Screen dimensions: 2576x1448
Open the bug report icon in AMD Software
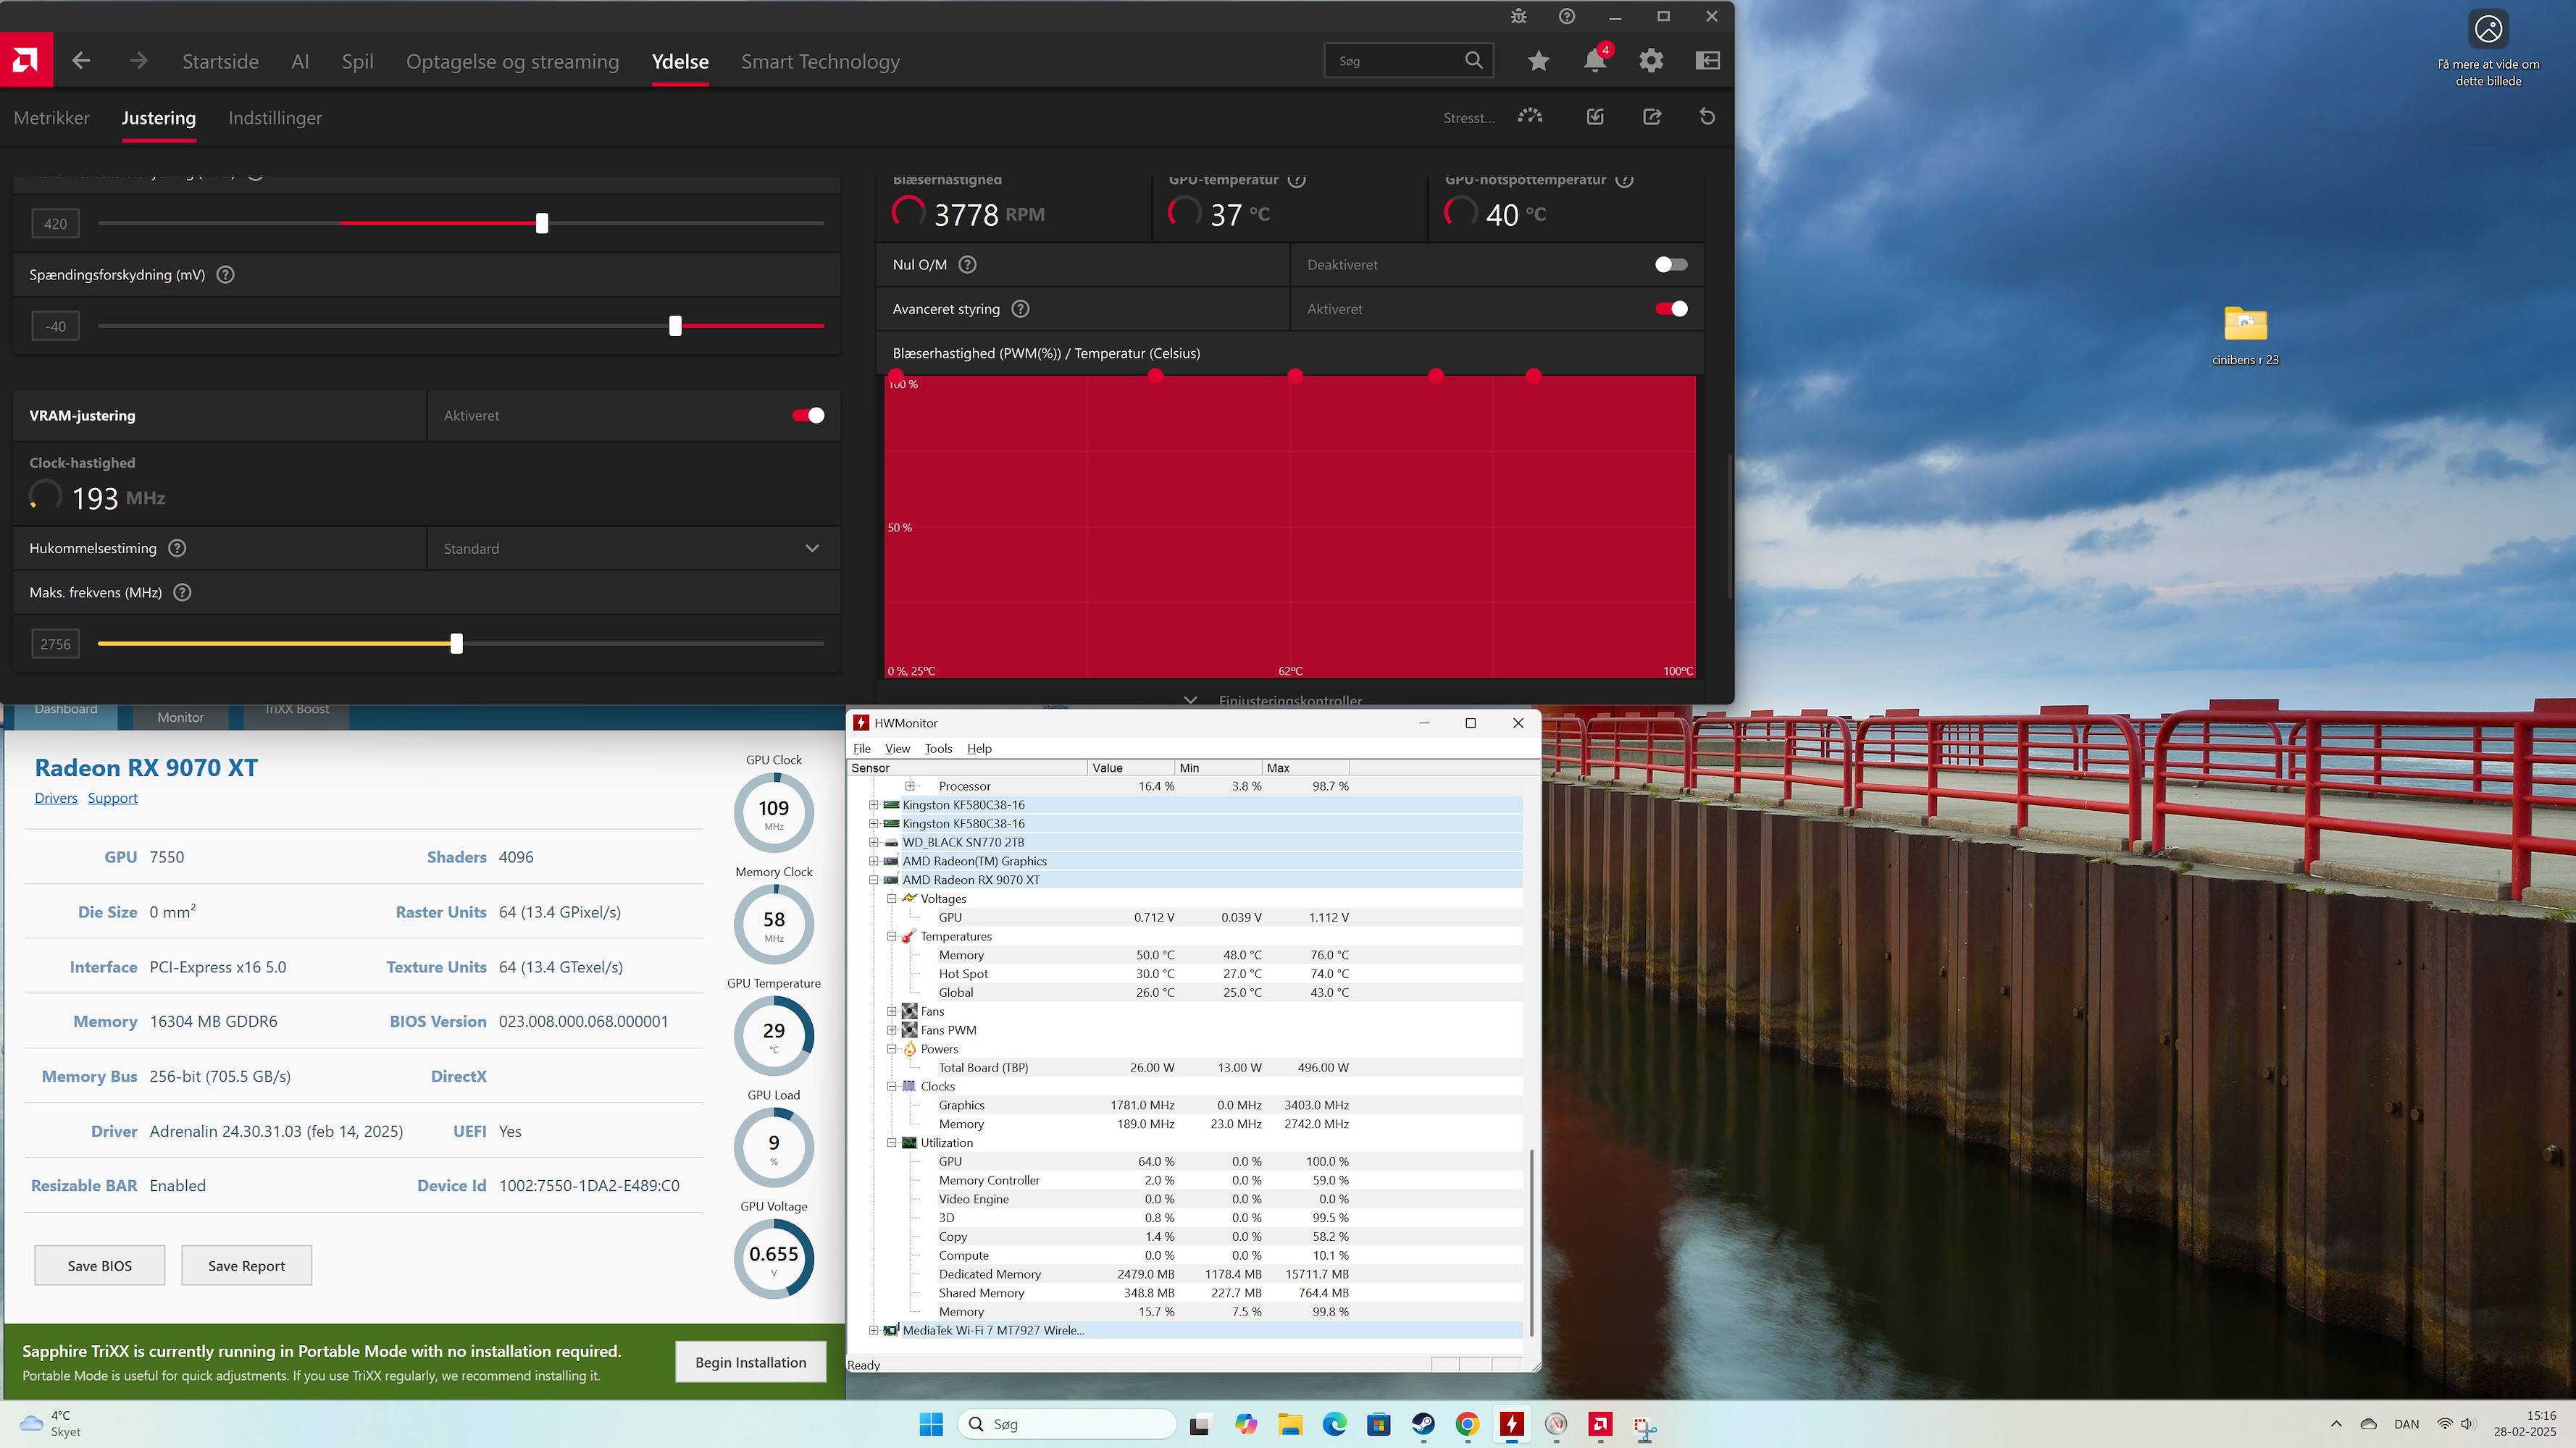pos(1518,16)
